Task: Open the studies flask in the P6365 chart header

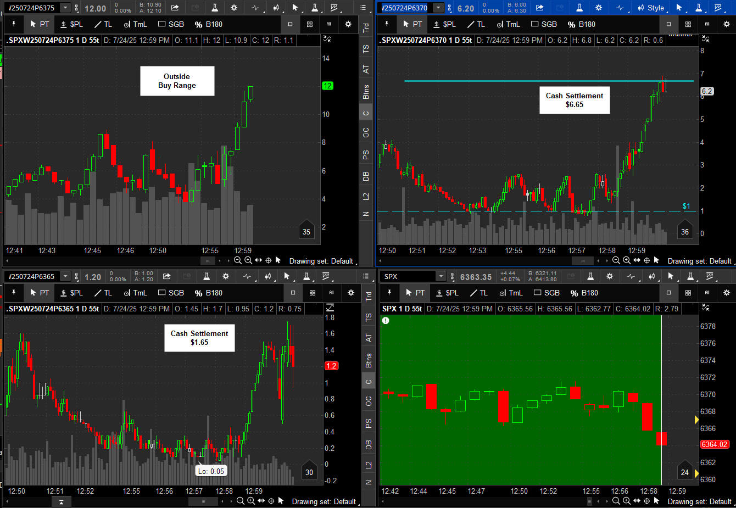Action: click(207, 276)
